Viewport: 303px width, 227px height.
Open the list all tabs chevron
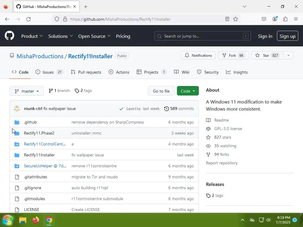coord(244,7)
